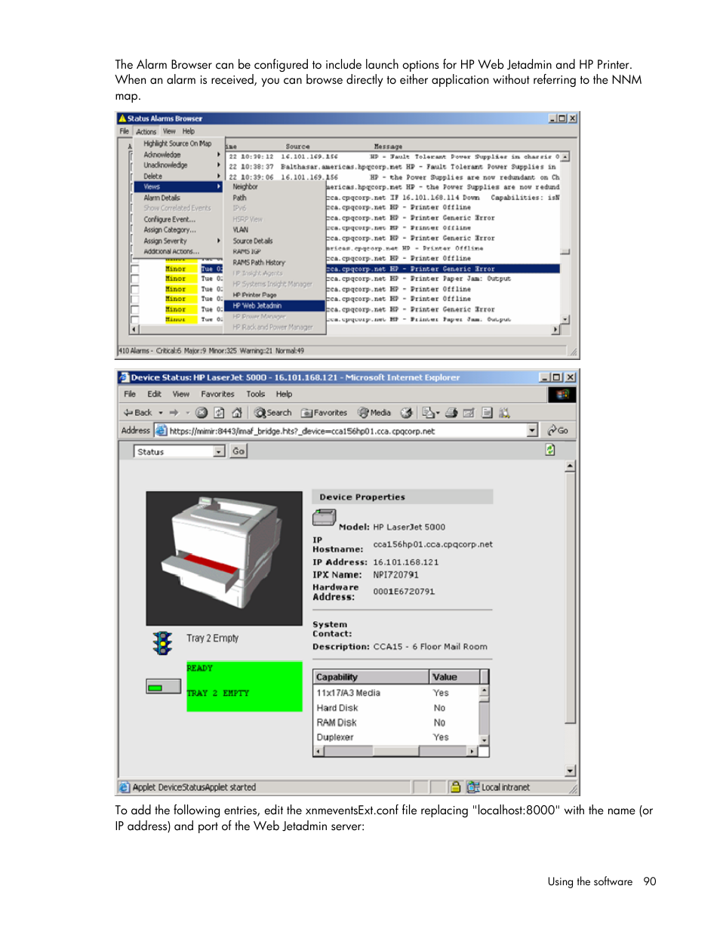The height and width of the screenshot is (932, 720).
Task: Open the Tools menu in Internet Explorer
Action: tap(256, 395)
